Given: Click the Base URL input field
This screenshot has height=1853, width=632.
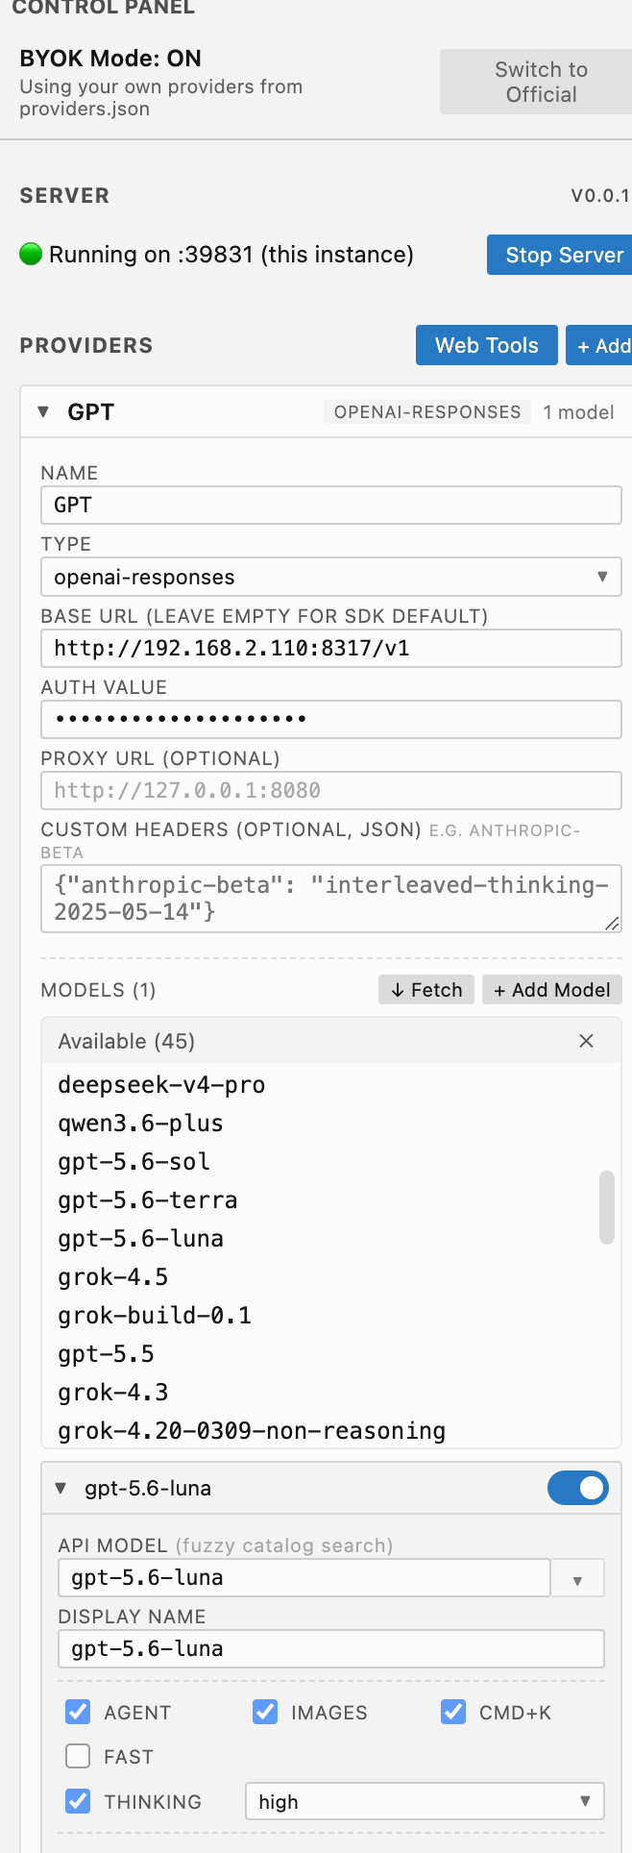Looking at the screenshot, I should pos(331,648).
